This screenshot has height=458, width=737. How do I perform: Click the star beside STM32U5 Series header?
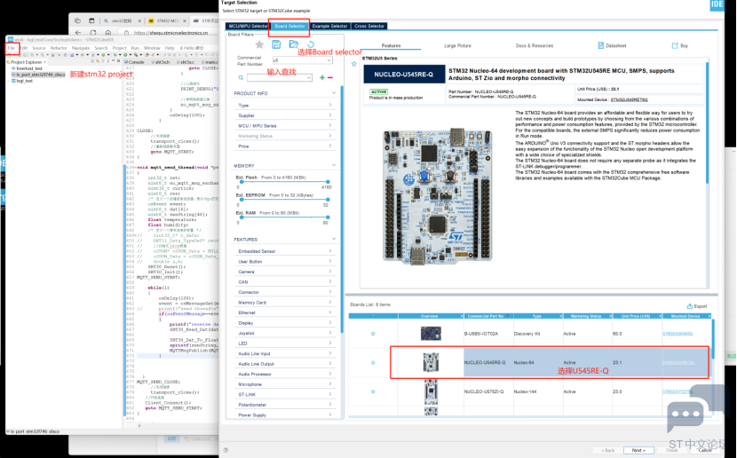coord(354,64)
